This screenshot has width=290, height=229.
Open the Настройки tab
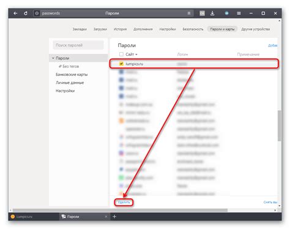(168, 29)
